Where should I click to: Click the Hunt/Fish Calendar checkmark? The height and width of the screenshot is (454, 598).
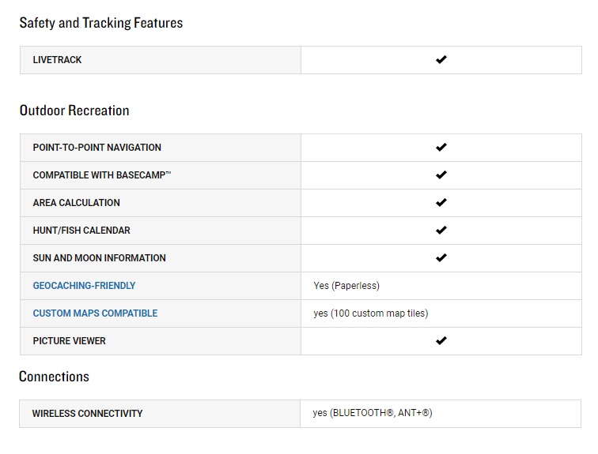coord(441,231)
